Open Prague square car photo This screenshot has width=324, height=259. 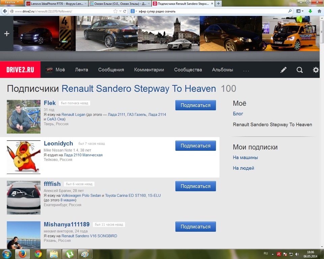click(169, 33)
